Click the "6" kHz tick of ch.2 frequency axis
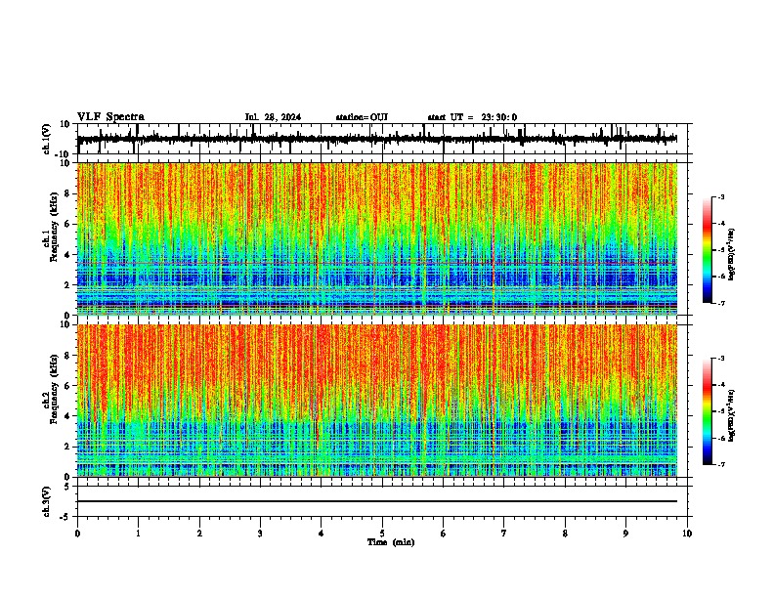This screenshot has height=598, width=774. point(67,386)
